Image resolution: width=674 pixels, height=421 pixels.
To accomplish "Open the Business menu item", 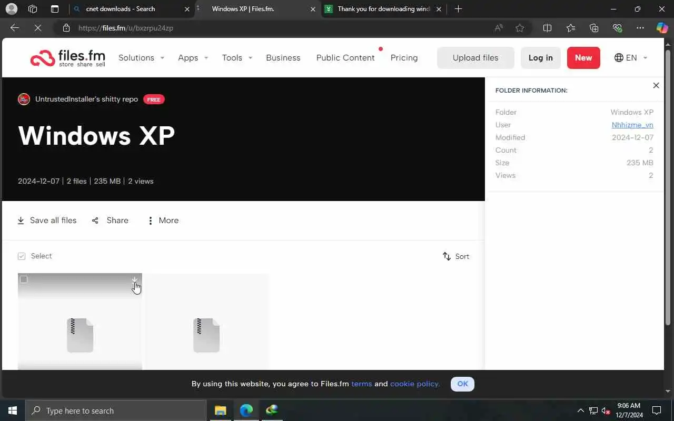I will pos(283,58).
